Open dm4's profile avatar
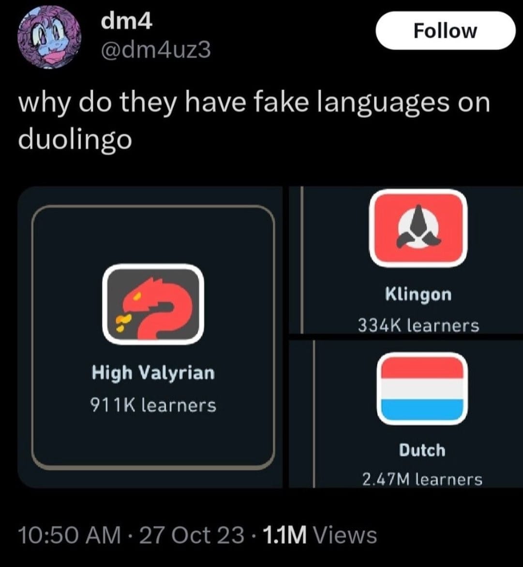This screenshot has width=523, height=567. tap(49, 37)
